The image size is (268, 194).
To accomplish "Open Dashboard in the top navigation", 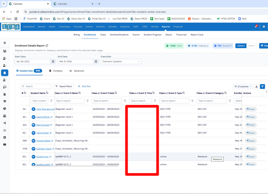I will [x=29, y=27].
